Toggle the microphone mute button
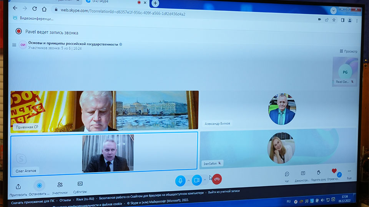 coord(180,181)
